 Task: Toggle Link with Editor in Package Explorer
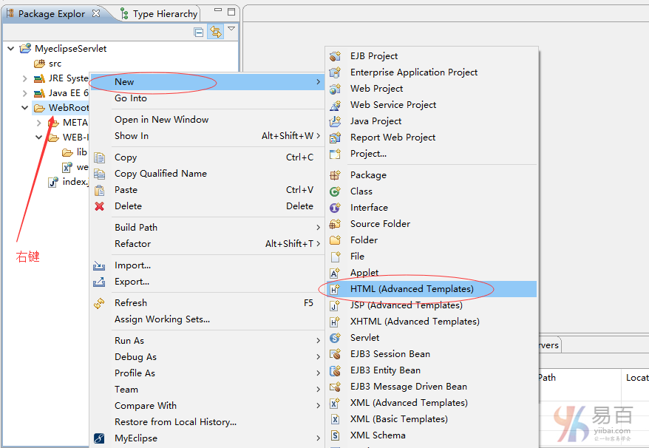coord(215,31)
